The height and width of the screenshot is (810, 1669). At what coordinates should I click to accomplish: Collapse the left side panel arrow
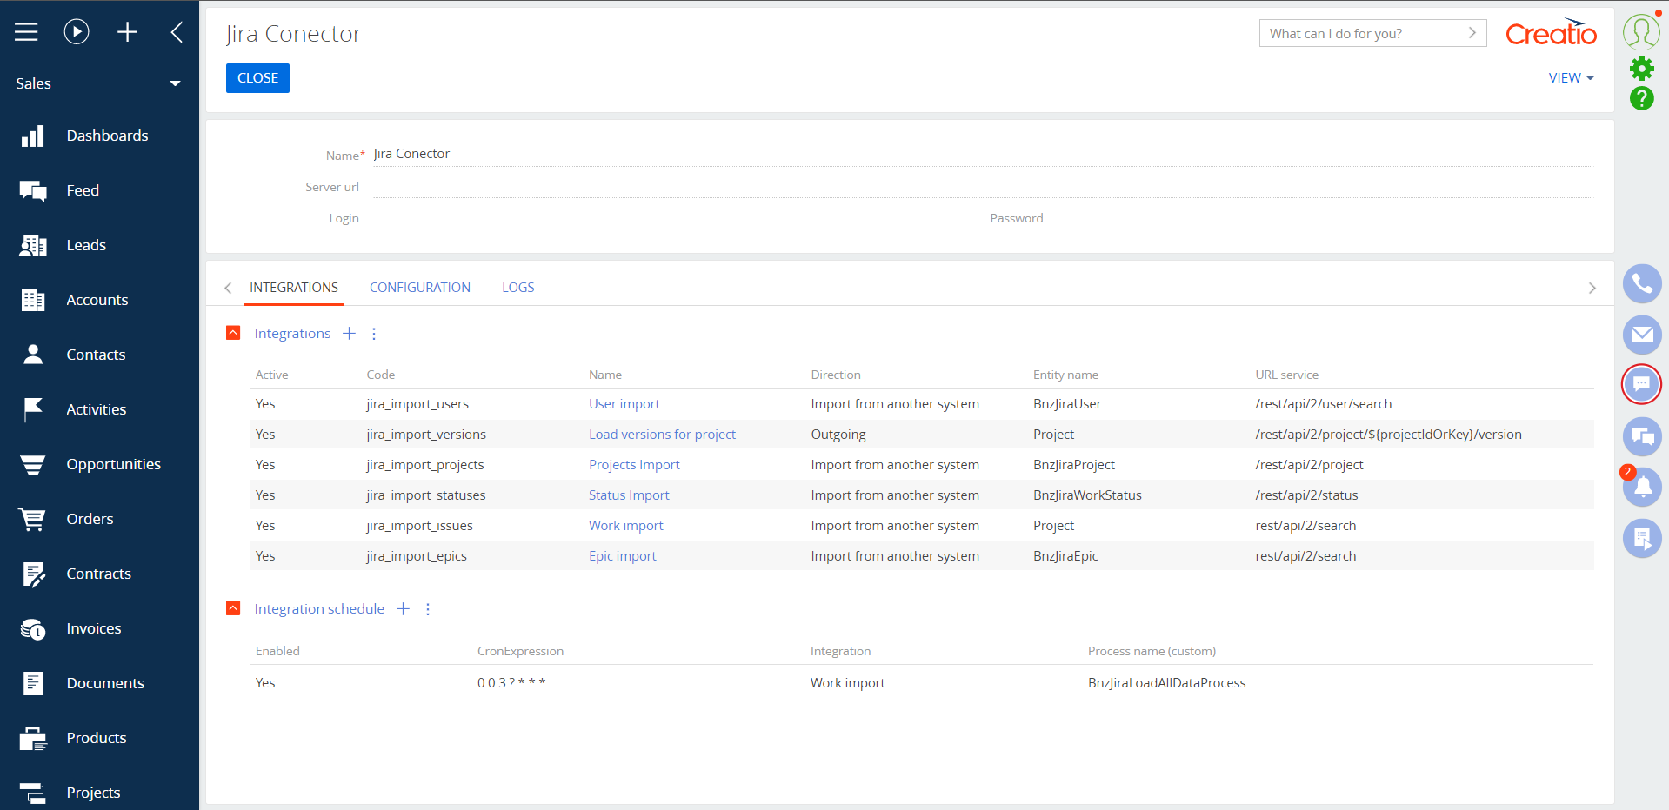point(177,32)
